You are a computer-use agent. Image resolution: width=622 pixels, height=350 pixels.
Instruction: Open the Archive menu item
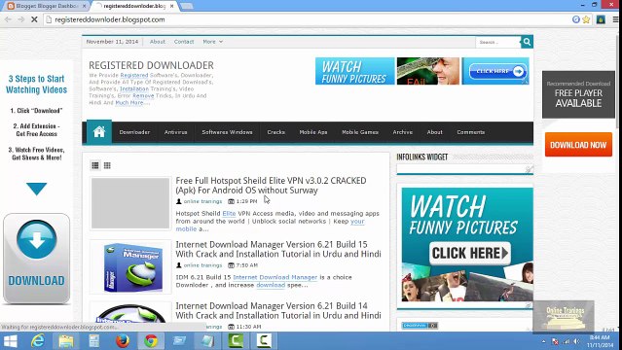[x=403, y=132]
